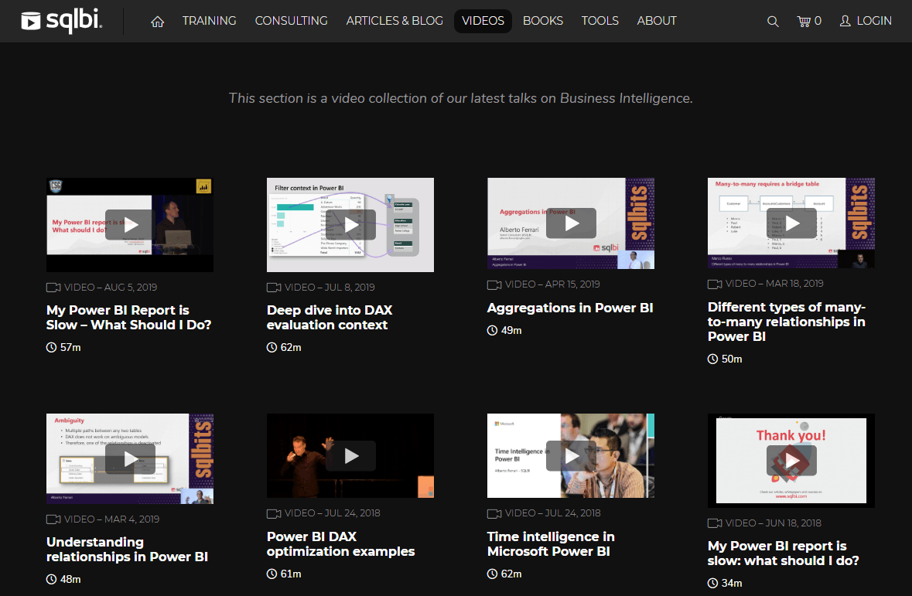Play the Aggregations in Power BI video
Screen dimensions: 912x596
click(x=571, y=223)
